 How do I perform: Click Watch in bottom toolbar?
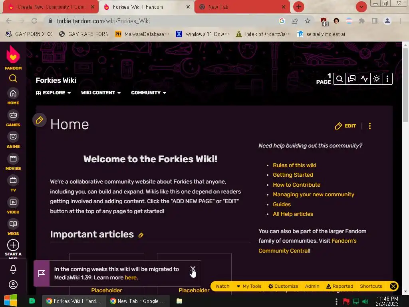click(x=222, y=286)
